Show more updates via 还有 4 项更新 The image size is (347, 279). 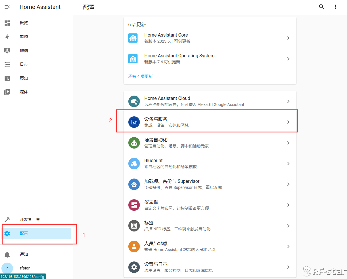click(140, 76)
